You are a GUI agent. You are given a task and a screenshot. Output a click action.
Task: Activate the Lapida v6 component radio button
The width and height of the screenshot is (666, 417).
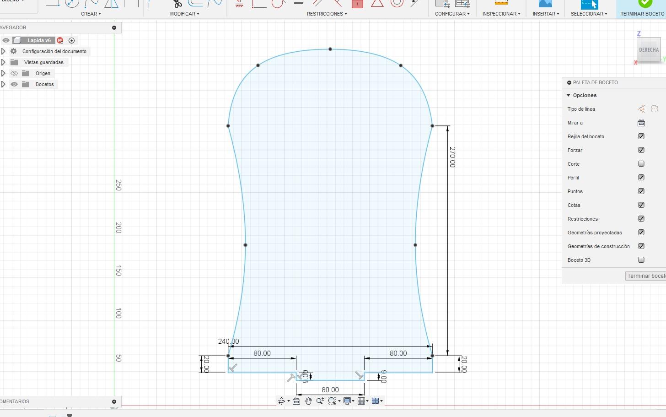pyautogui.click(x=71, y=40)
